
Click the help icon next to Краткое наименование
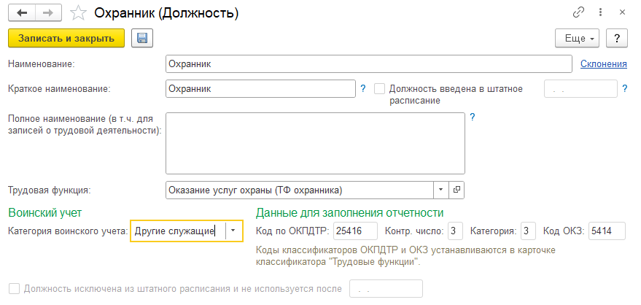click(362, 89)
